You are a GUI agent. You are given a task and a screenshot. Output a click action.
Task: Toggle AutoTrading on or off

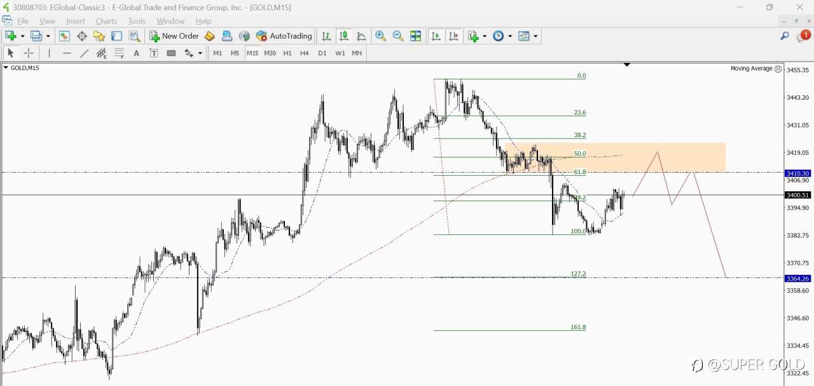pyautogui.click(x=284, y=36)
